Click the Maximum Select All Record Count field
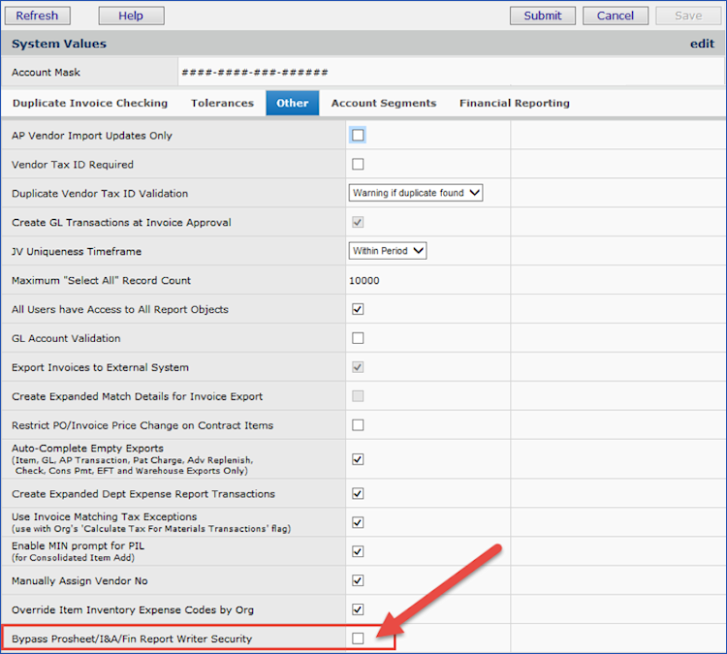Viewport: 727px width, 654px height. pos(427,281)
